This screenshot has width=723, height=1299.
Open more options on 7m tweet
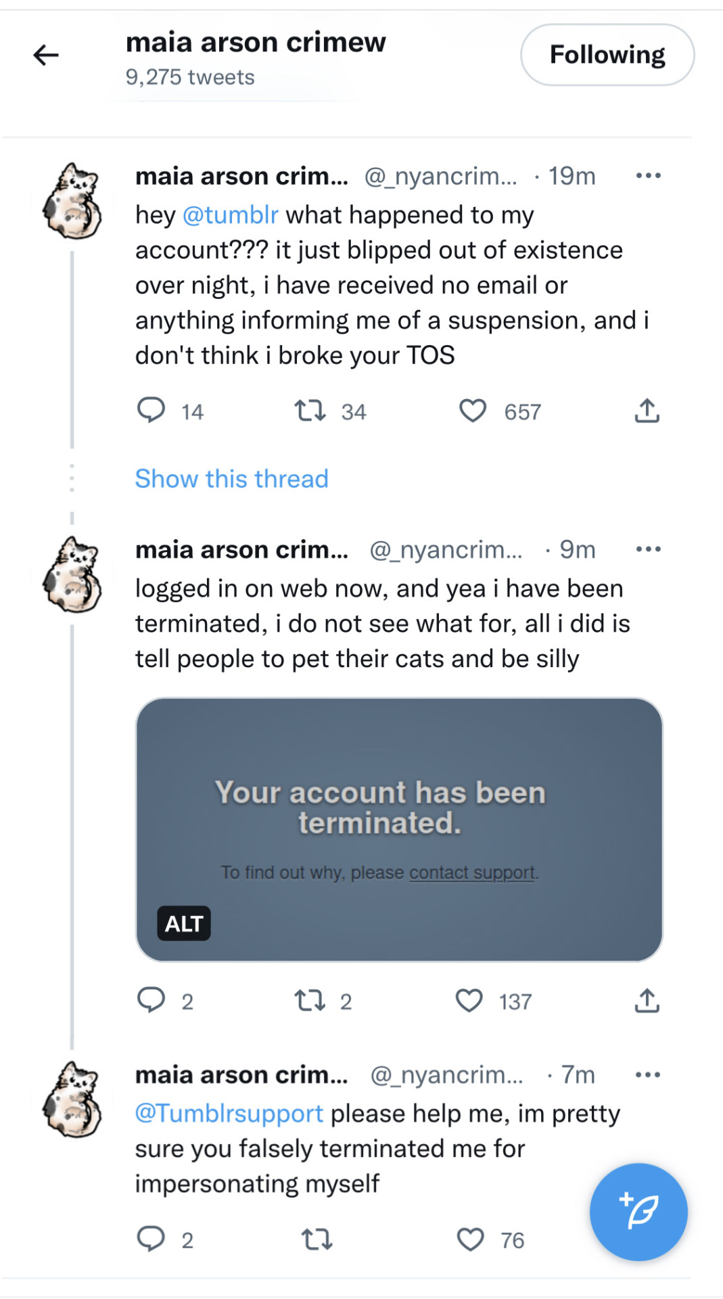[x=648, y=1075]
